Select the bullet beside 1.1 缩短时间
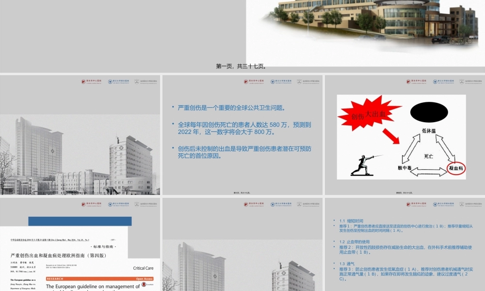This screenshot has height=291, width=485. coord(334,220)
